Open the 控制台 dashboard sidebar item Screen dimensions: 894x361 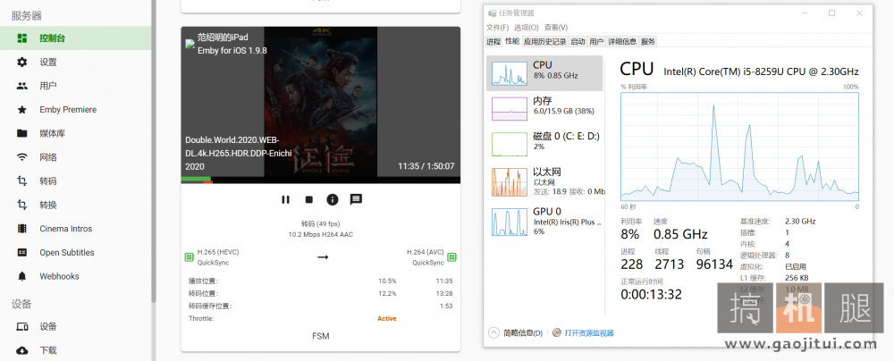(75, 38)
